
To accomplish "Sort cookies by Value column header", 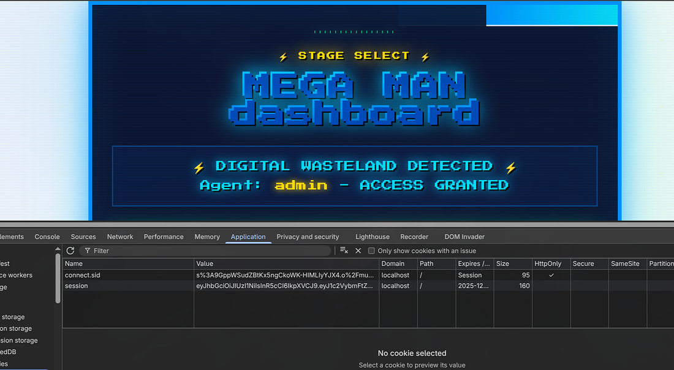I will [x=286, y=264].
